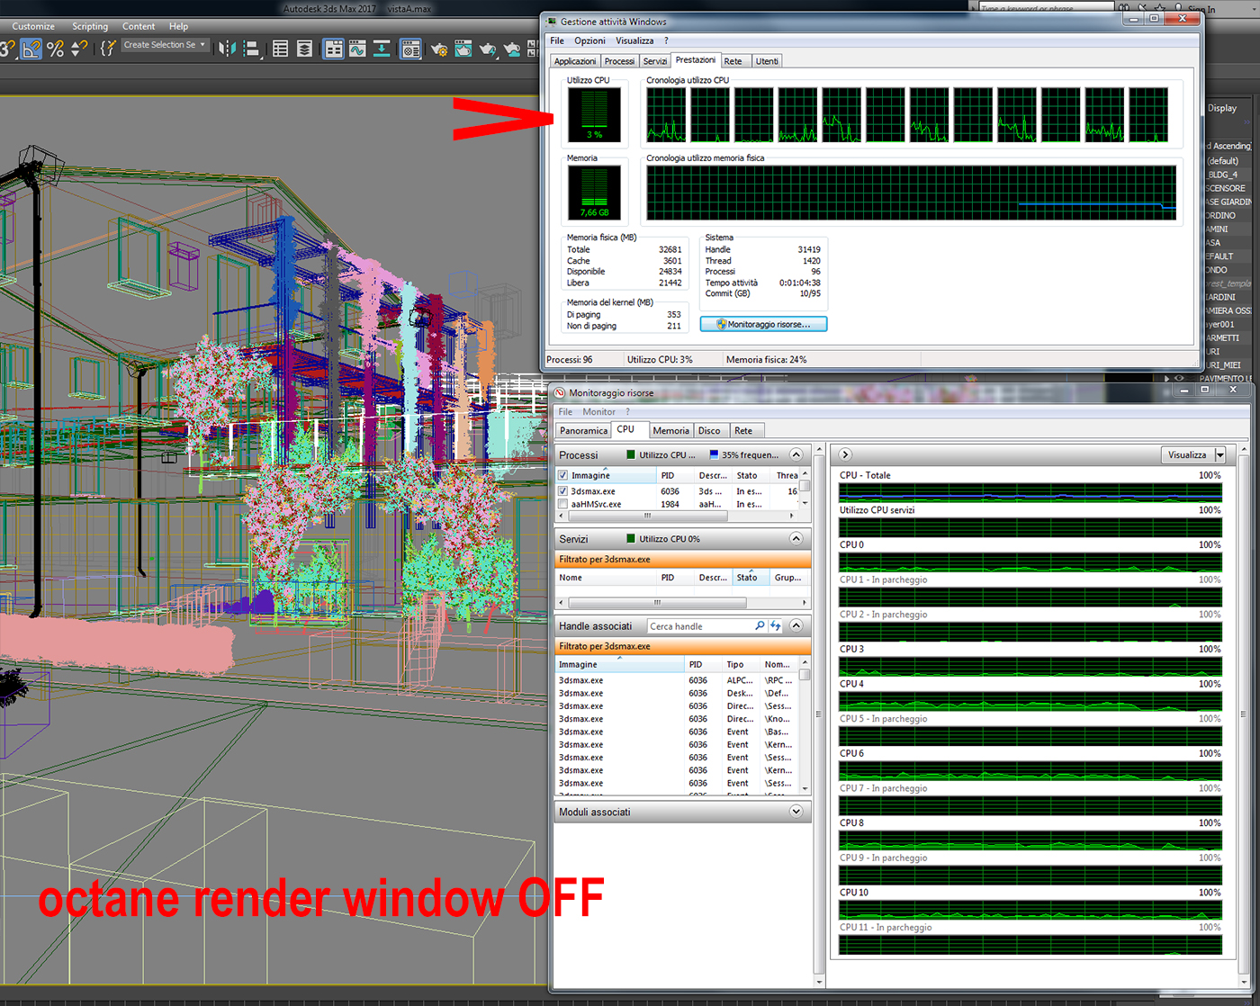Viewport: 1260px width, 1006px height.
Task: Click the Monitoraggio risorse window title icon
Action: [560, 393]
